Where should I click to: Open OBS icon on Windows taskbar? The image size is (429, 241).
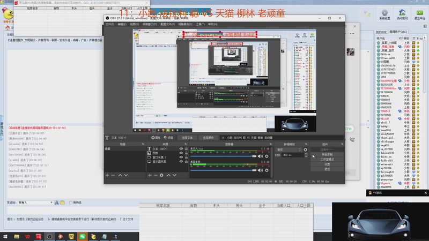49,237
